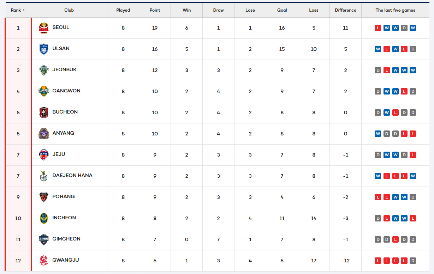Click the Ulsan club crest icon
The height and width of the screenshot is (274, 434).
[43, 49]
